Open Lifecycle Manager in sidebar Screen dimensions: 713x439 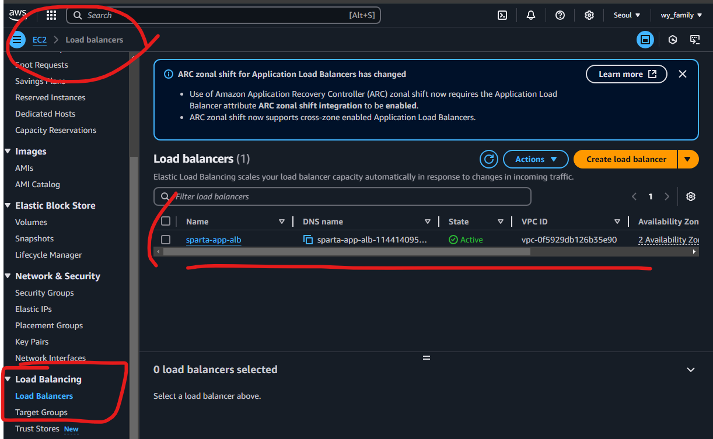point(48,255)
